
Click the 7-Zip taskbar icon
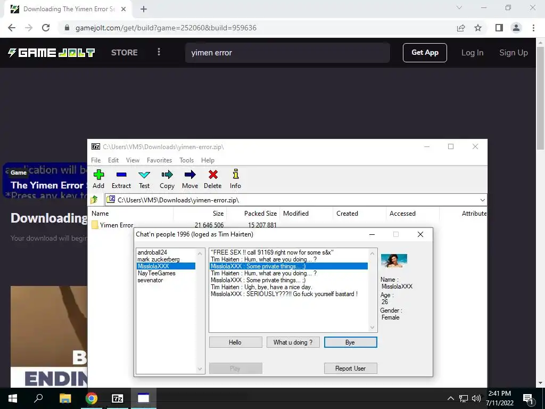coord(118,398)
